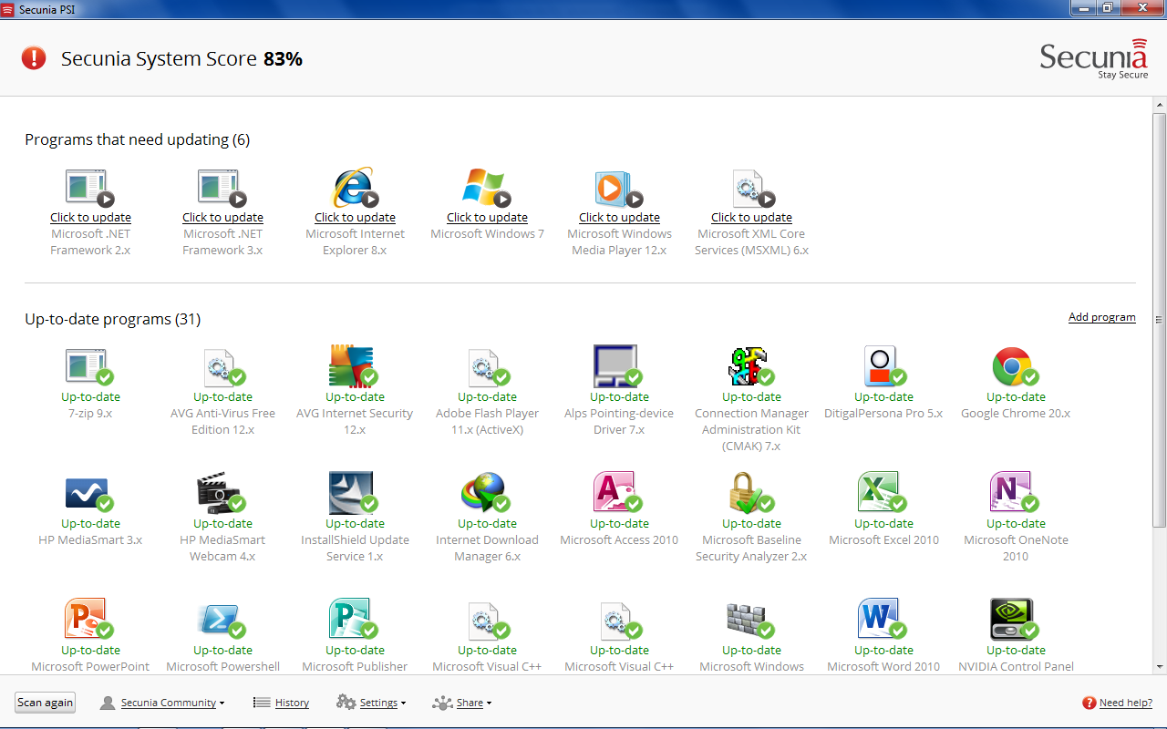Image resolution: width=1167 pixels, height=729 pixels.
Task: Click the Internet Explorer 8.x update icon
Action: 354,188
